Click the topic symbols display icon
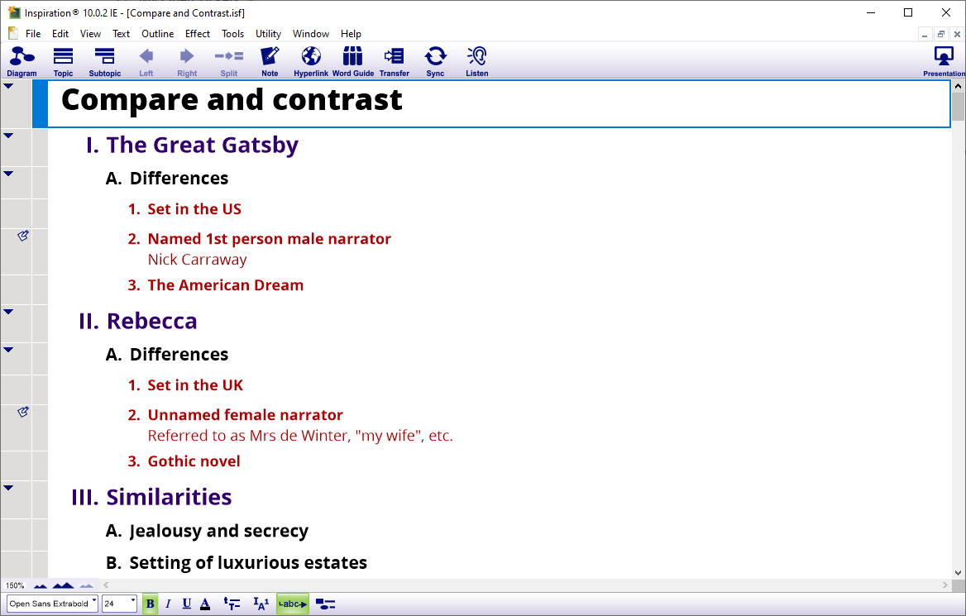The image size is (966, 616). (325, 604)
